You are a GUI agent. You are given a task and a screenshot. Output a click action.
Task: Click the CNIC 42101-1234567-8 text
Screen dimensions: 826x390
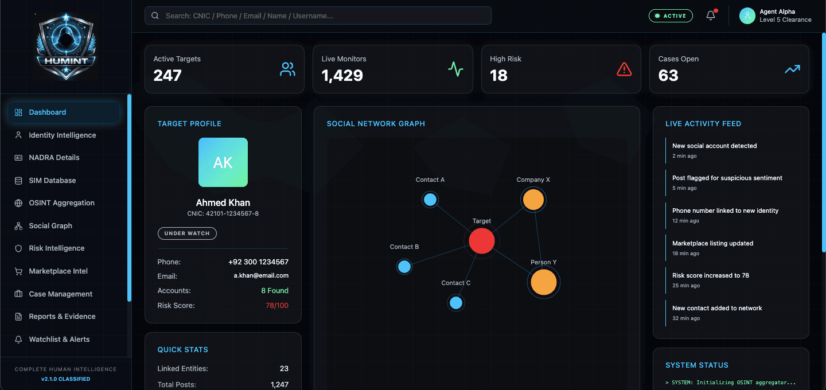click(223, 214)
